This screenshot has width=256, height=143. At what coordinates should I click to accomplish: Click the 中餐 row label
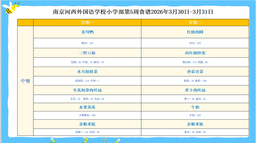[x=25, y=81]
